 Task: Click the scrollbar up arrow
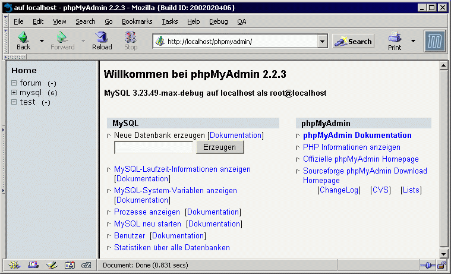(x=443, y=65)
